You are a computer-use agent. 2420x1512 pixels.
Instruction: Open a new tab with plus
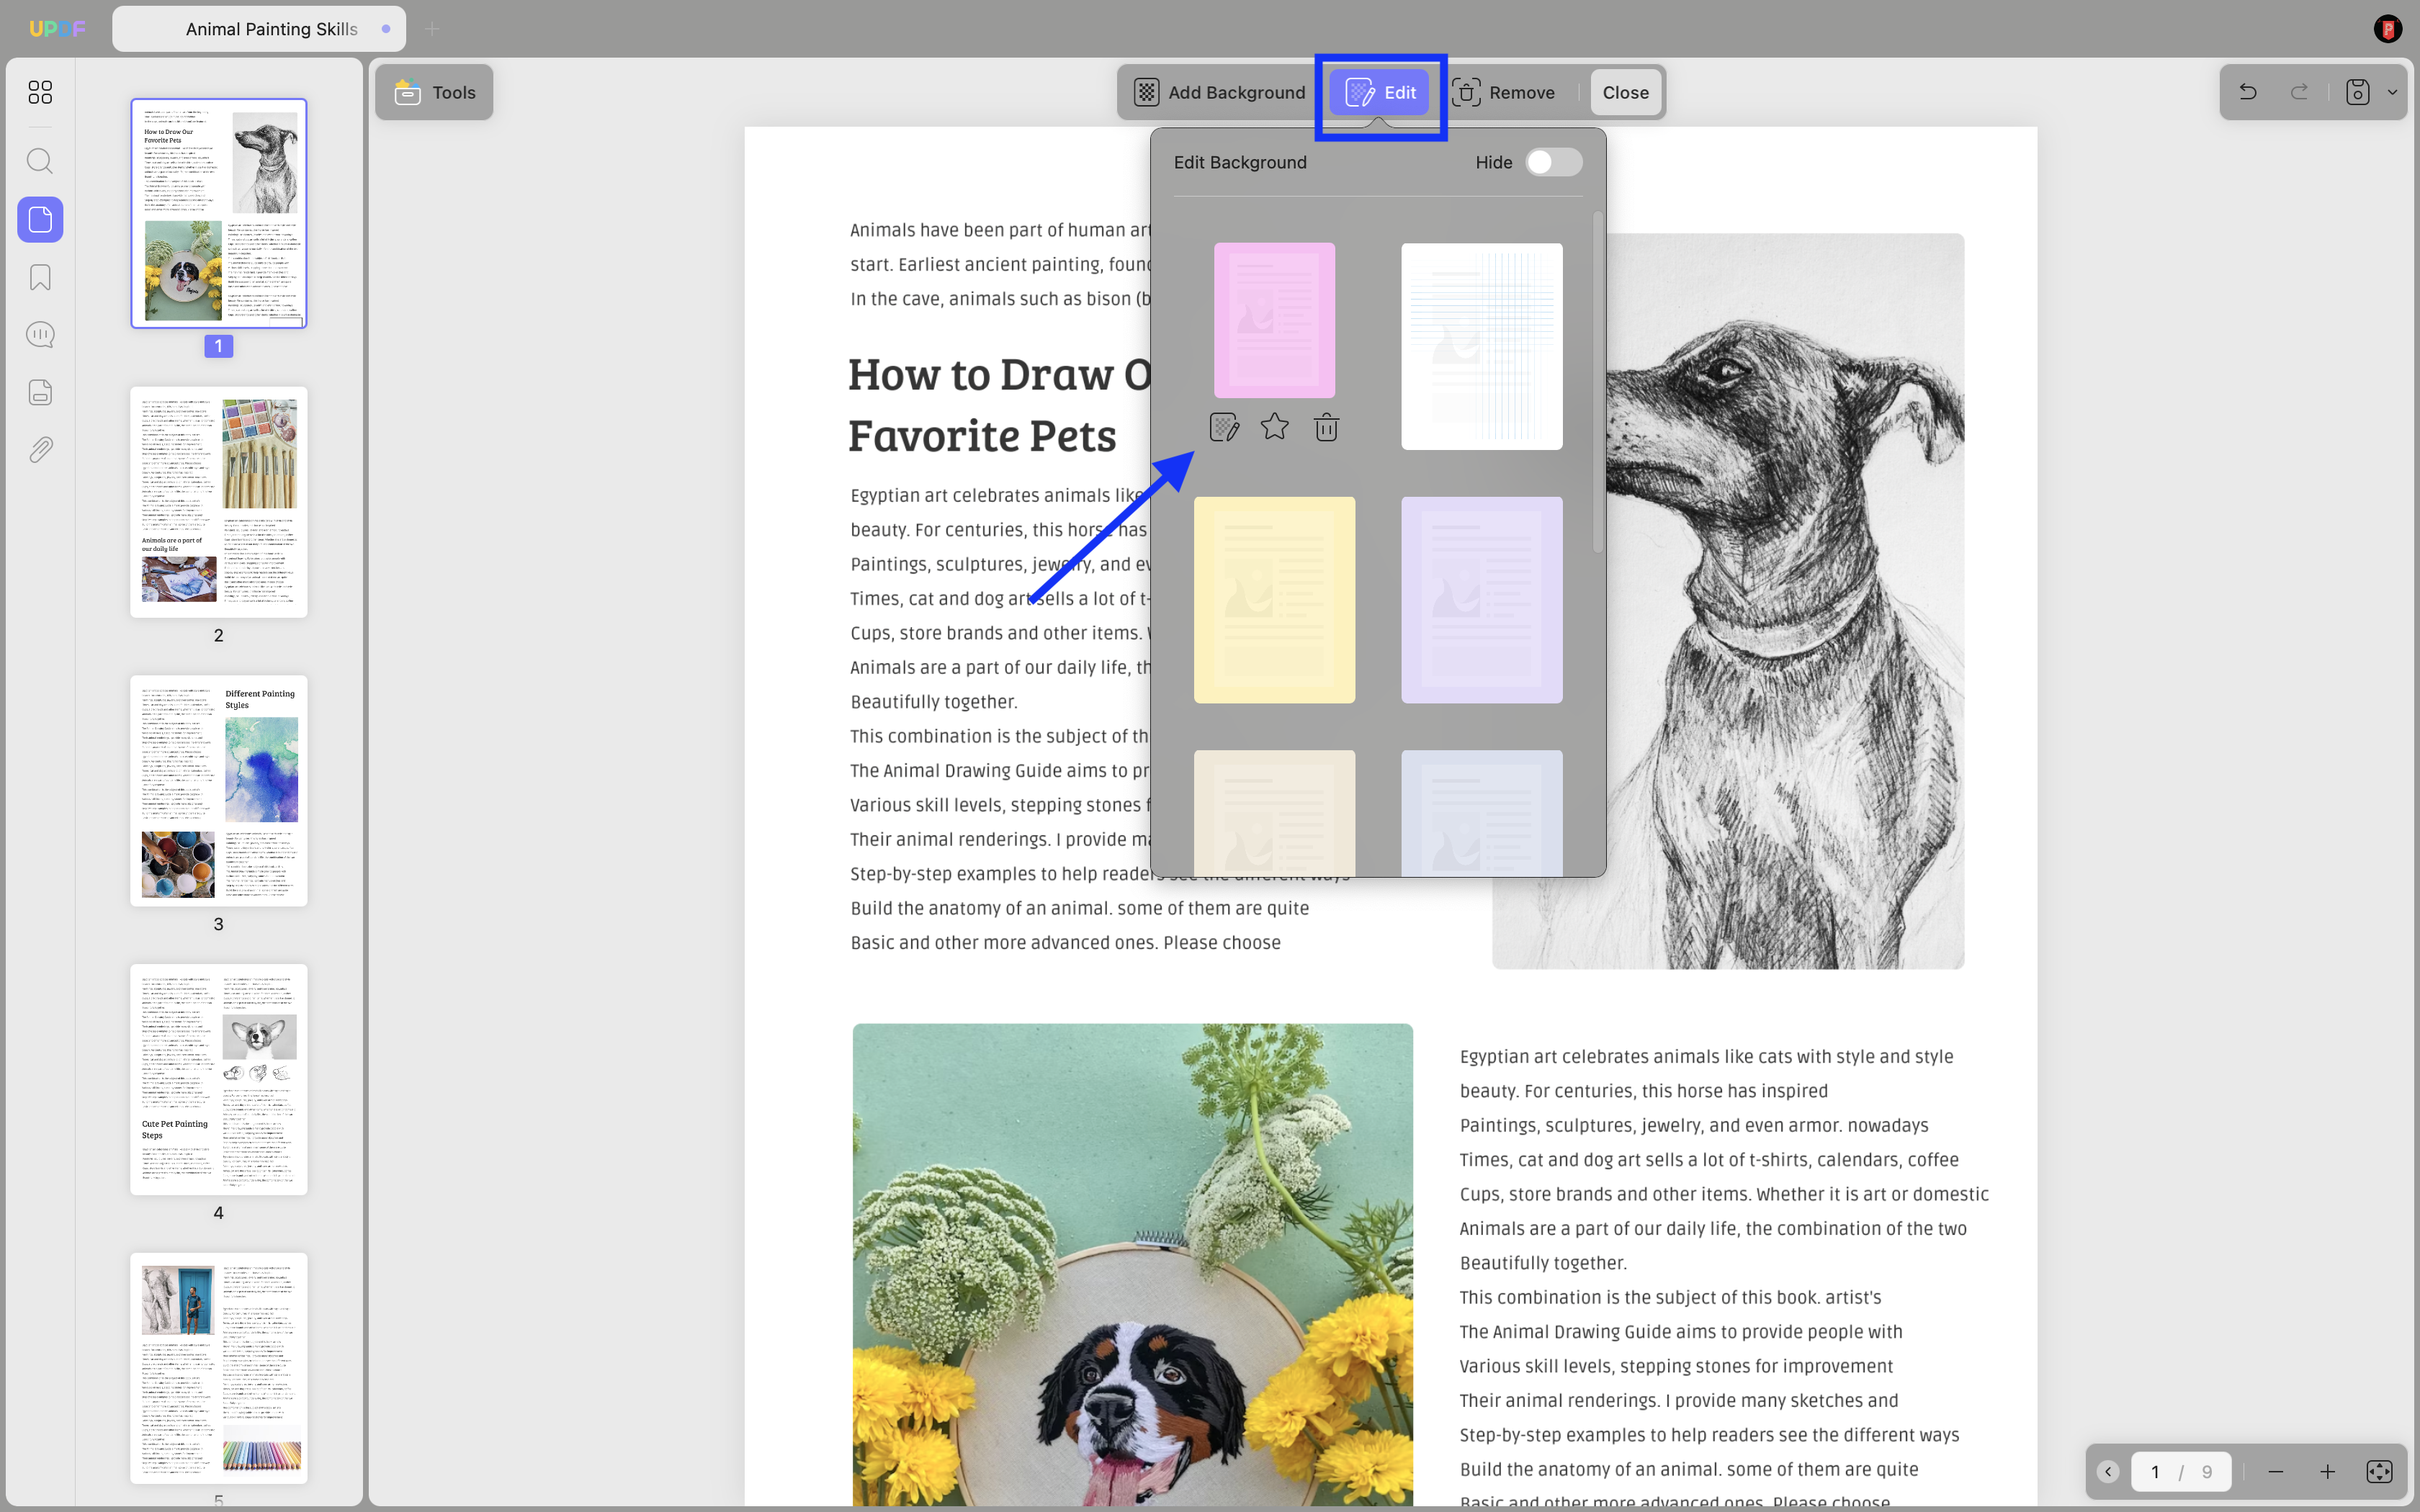pos(432,29)
